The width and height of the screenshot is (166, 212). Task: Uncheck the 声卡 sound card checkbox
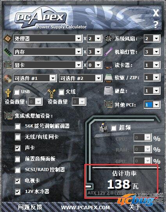point(18,148)
